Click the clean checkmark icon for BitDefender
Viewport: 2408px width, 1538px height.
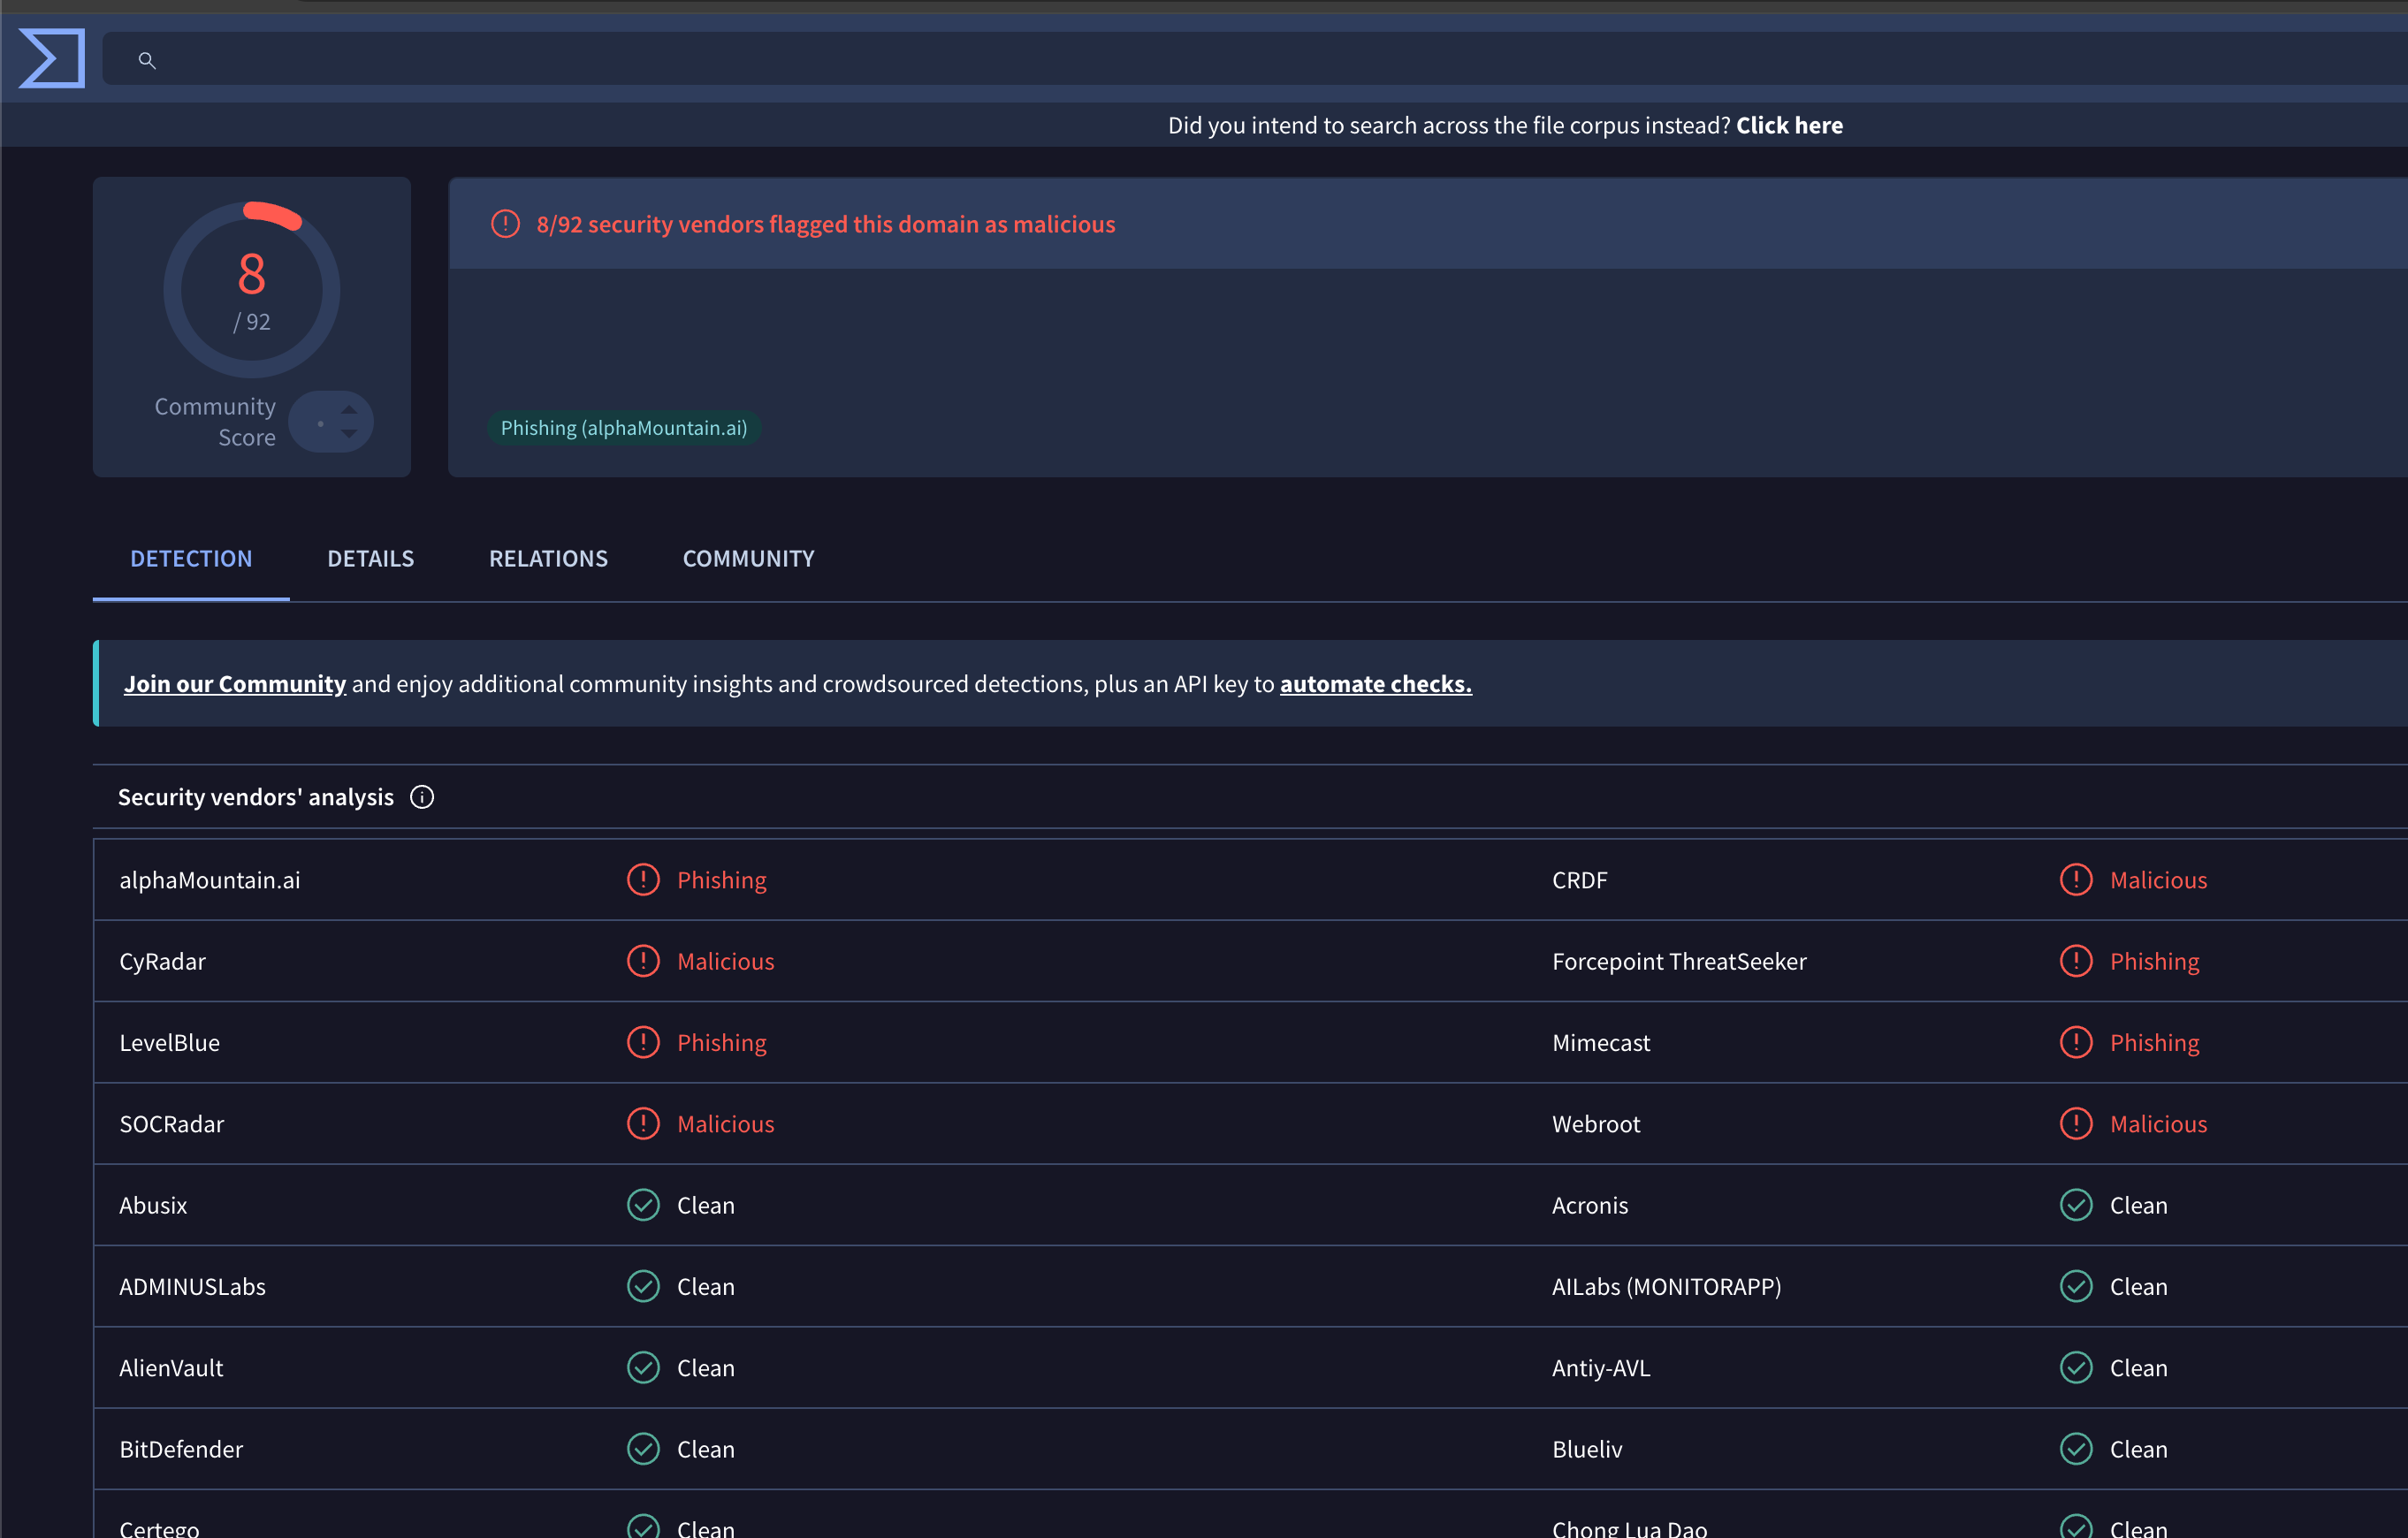(643, 1449)
